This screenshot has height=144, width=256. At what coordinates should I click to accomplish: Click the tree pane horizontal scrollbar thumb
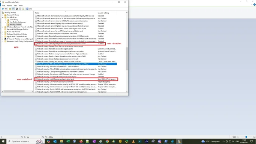14,91
